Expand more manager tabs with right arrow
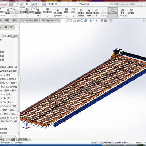This screenshot has height=146, width=146. 18,27
